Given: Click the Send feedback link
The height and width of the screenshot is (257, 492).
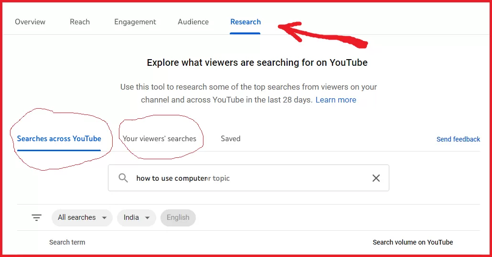Looking at the screenshot, I should coord(458,139).
